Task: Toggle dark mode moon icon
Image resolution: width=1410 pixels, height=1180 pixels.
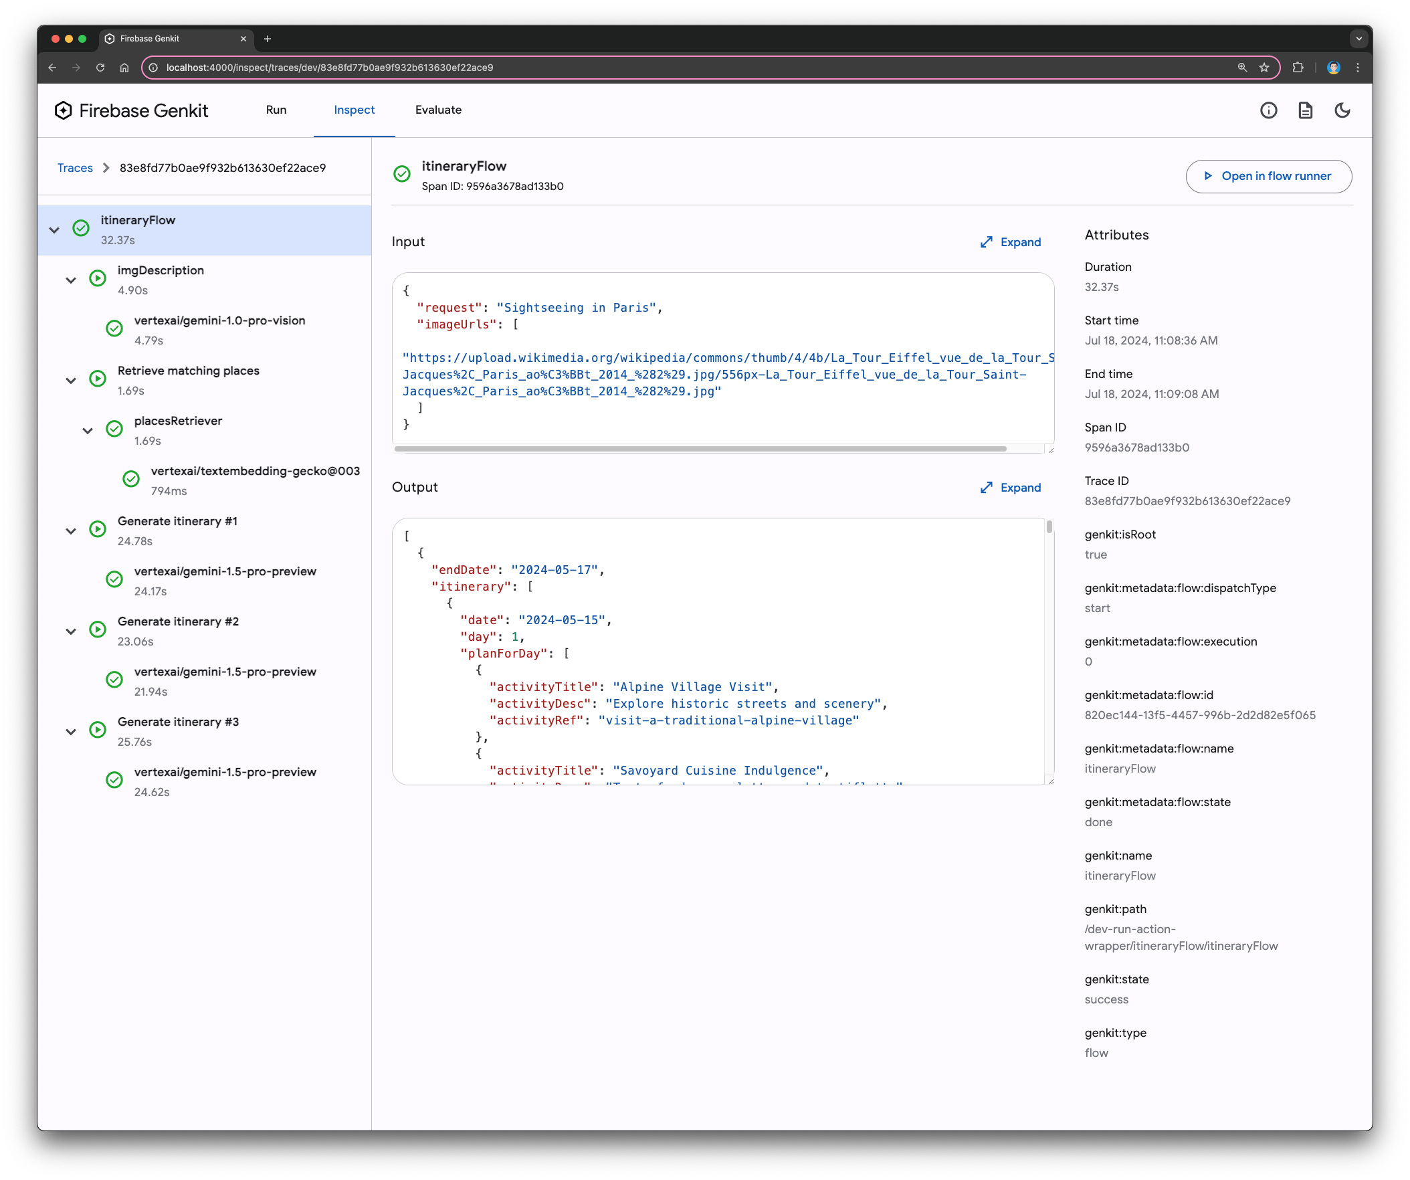Action: [x=1342, y=110]
